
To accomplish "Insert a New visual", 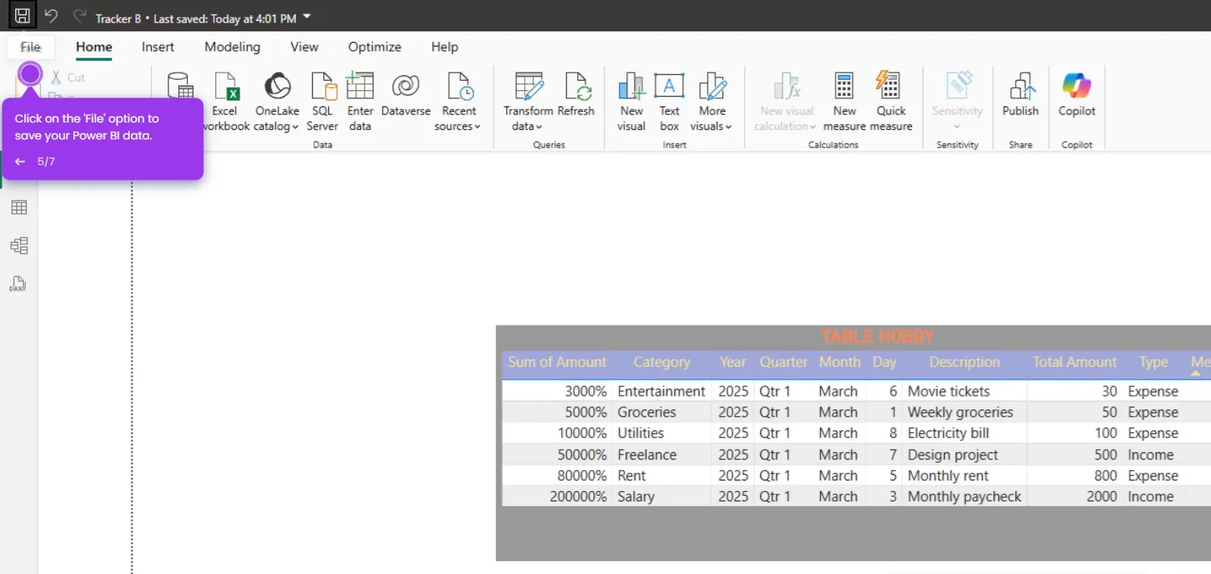I will [631, 102].
